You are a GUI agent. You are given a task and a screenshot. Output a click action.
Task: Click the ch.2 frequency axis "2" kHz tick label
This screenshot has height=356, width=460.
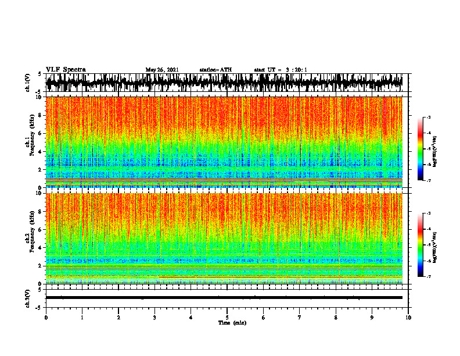pos(40,266)
